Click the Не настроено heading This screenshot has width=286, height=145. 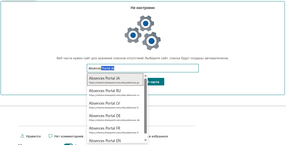(143, 8)
